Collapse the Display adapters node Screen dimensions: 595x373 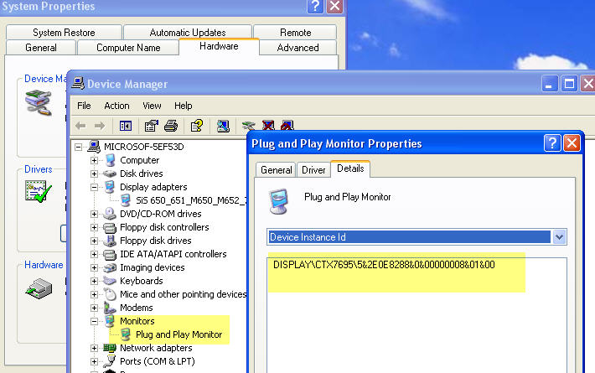coord(94,187)
